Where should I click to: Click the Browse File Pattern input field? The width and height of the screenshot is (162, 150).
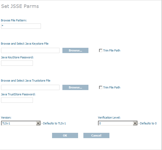(21, 26)
